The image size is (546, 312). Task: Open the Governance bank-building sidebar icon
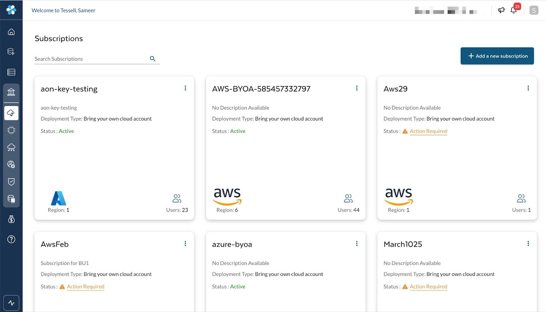click(11, 92)
